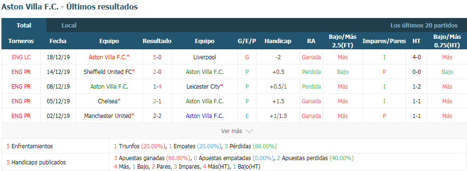
Task: Select the Total tab
Action: tap(24, 25)
